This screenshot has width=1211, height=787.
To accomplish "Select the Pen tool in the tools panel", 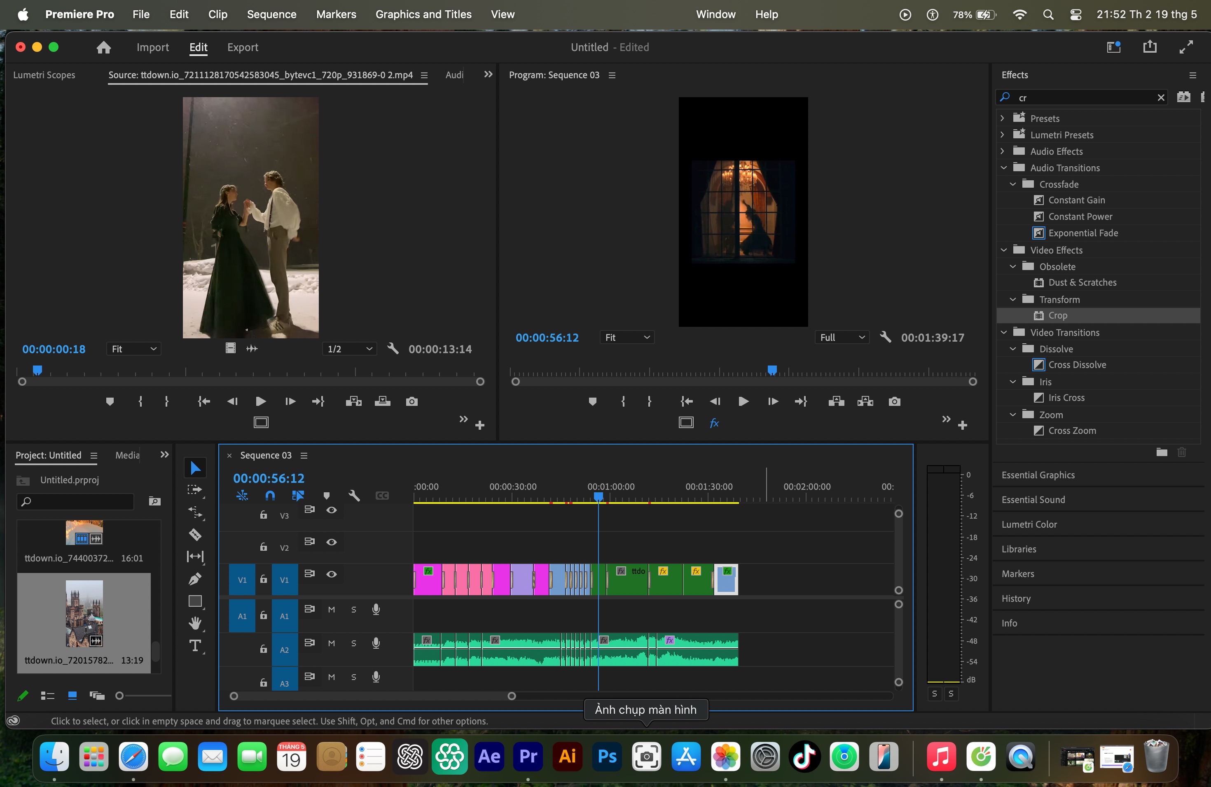I will click(x=195, y=579).
